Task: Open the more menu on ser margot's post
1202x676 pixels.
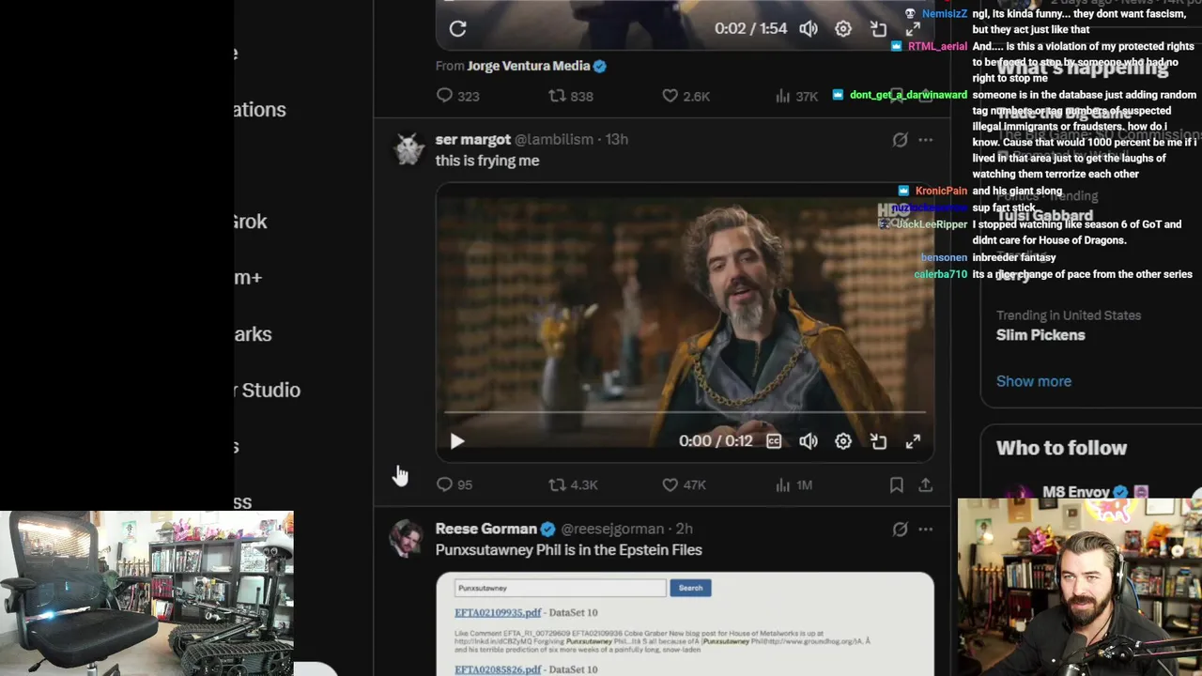Action: click(x=926, y=140)
